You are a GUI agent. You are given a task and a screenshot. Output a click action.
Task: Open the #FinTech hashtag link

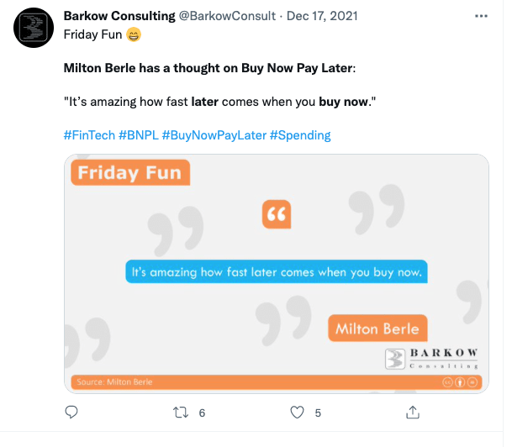(x=89, y=134)
